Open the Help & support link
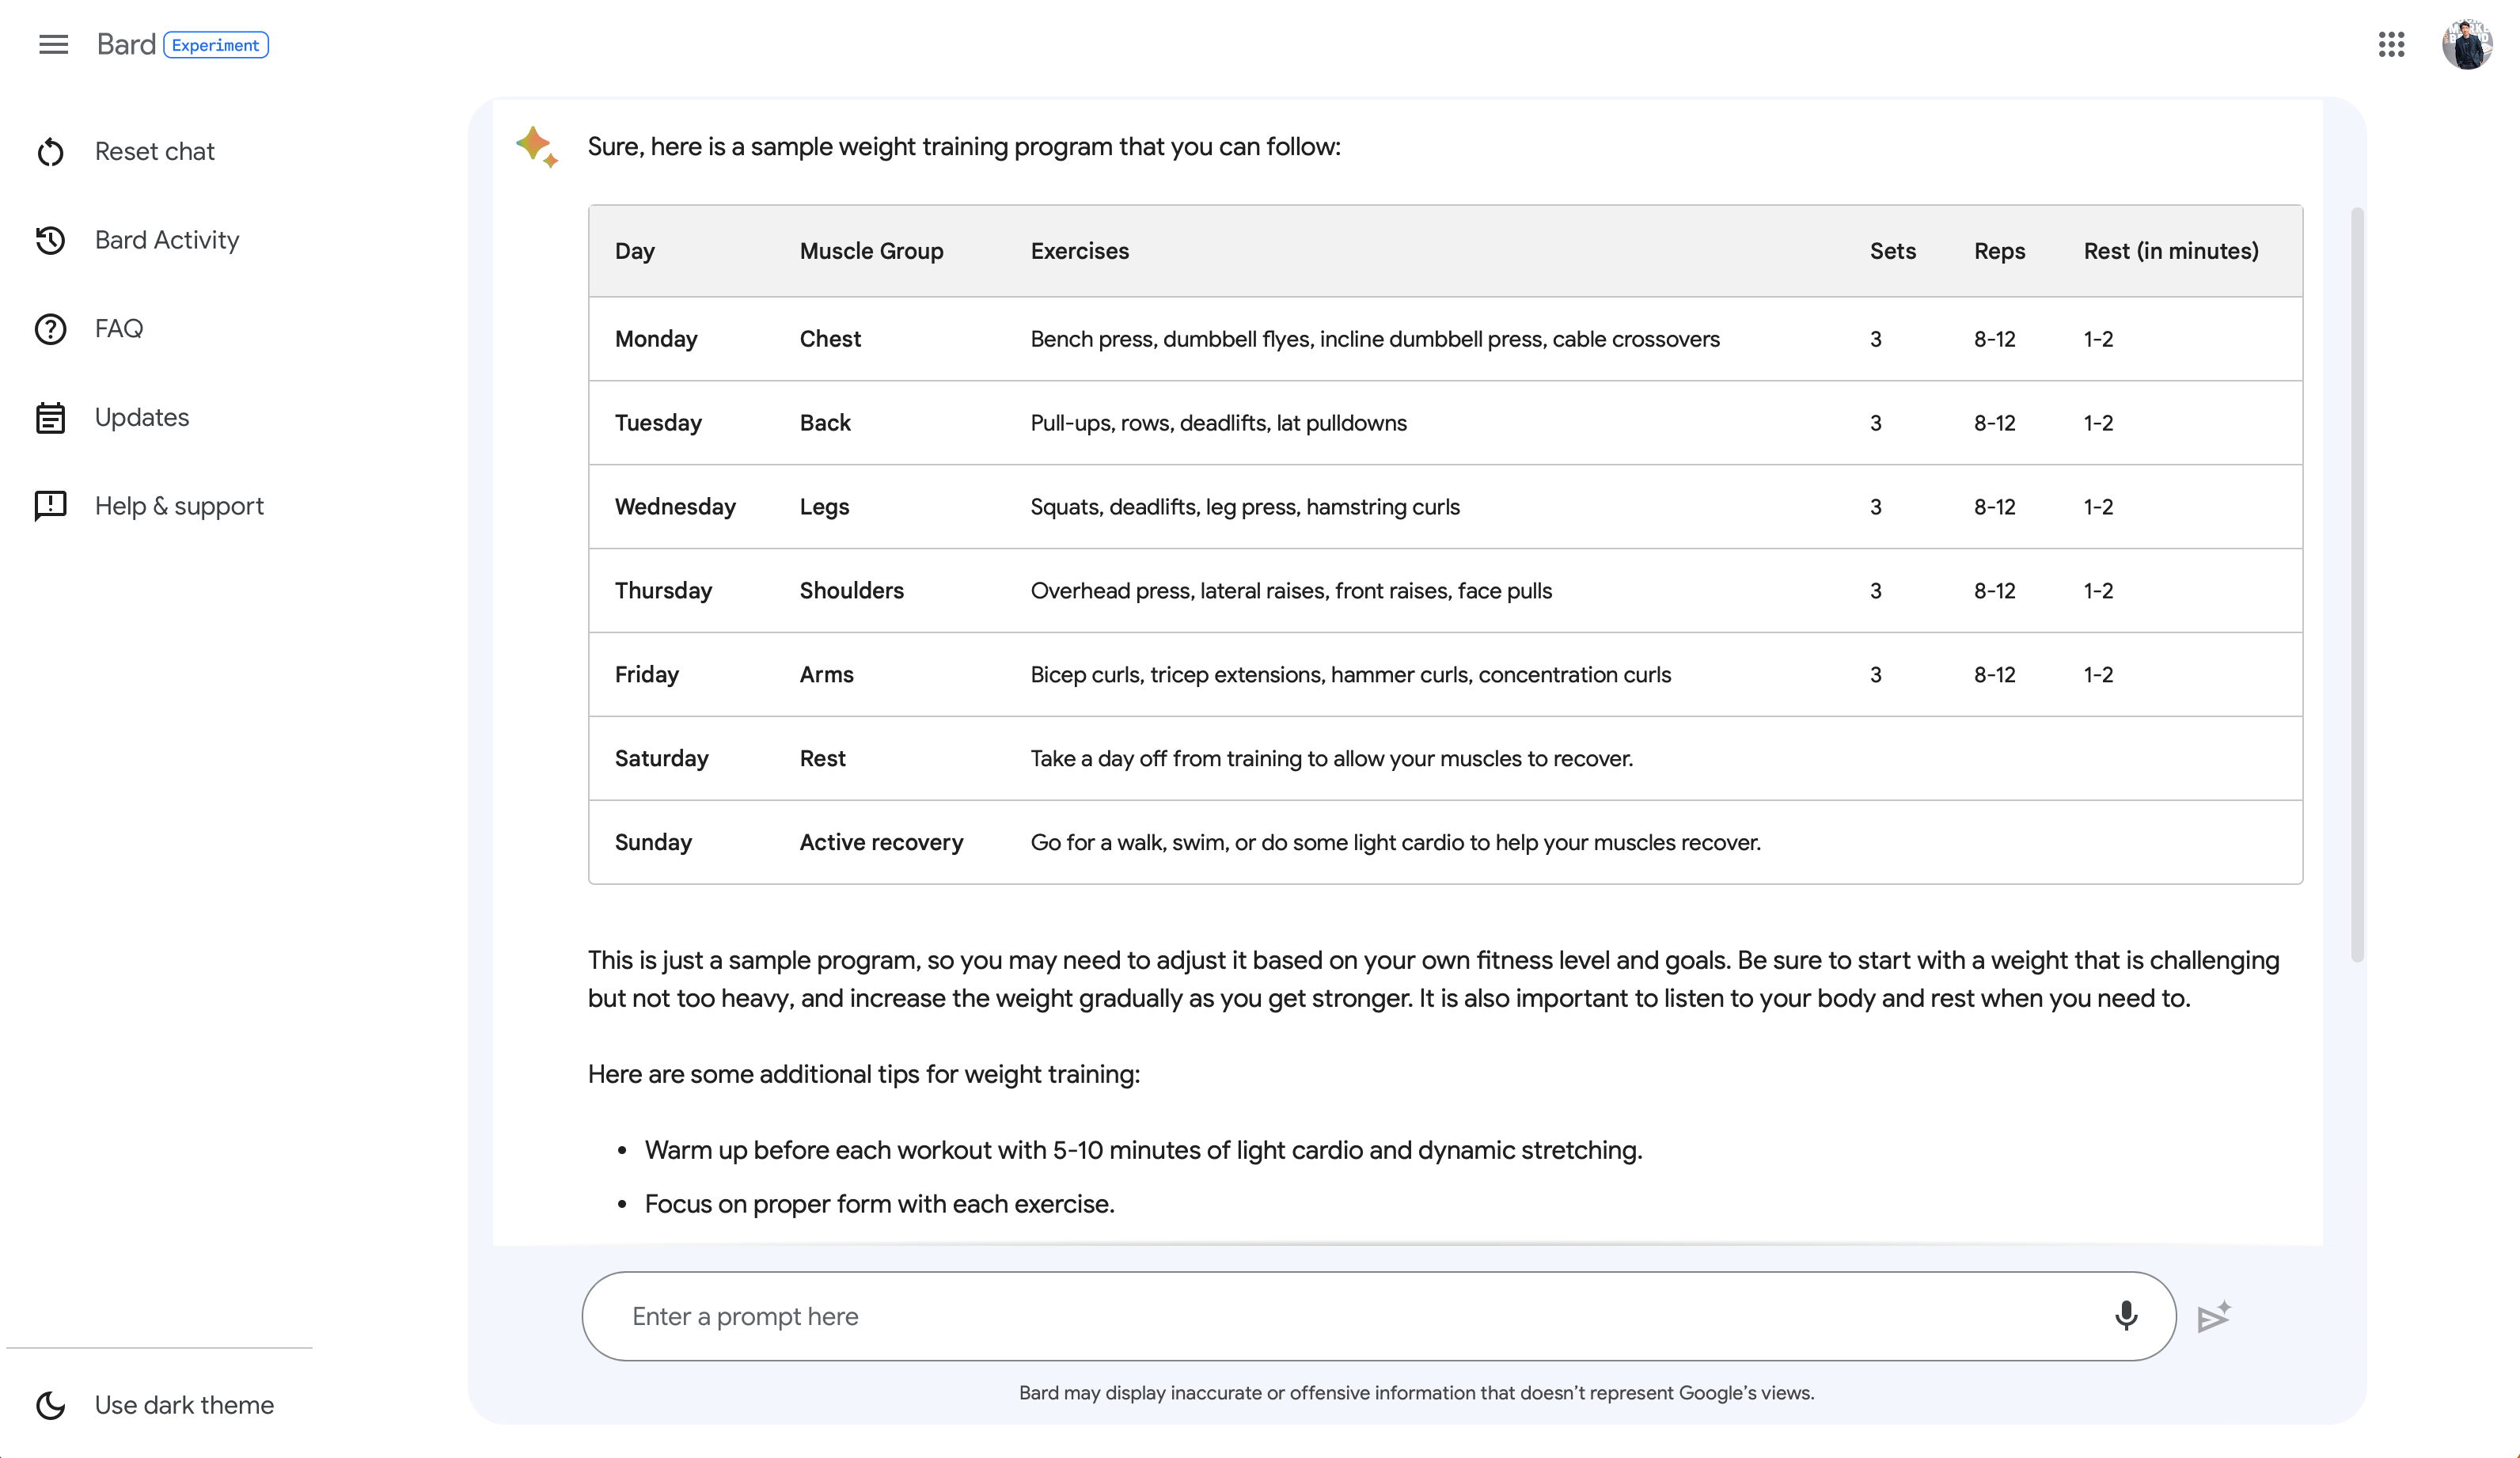Screen dimensions: 2520x1458 click(179, 506)
